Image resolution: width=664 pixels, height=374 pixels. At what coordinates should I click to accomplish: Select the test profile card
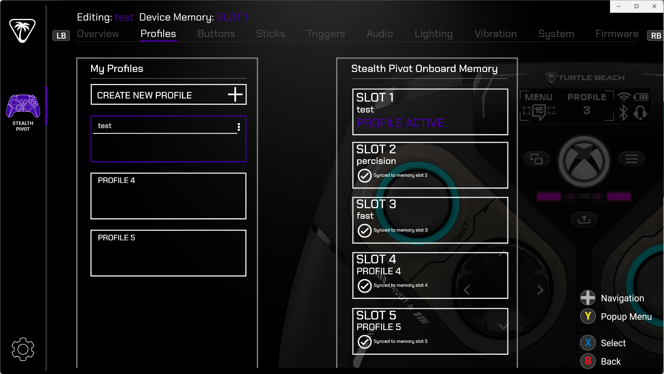coord(168,139)
